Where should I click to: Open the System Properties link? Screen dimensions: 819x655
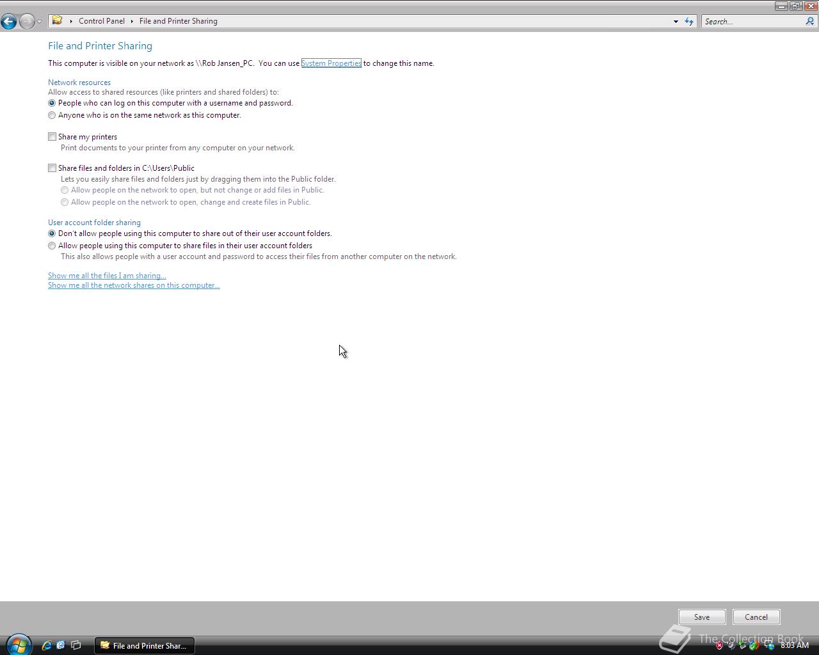331,63
